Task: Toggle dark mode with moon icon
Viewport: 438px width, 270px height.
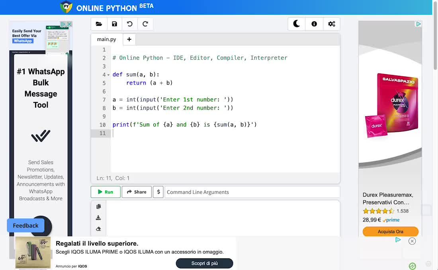Action: (297, 24)
